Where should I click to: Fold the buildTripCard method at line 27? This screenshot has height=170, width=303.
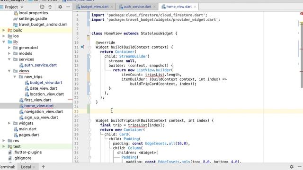[89, 121]
